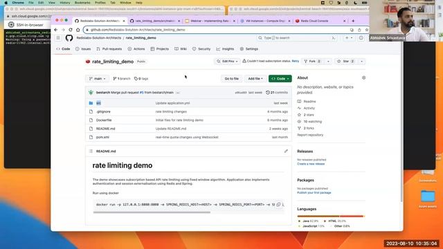The height and width of the screenshot is (249, 443).
Task: Open the Bookmarks menu in menu bar
Action: coord(82,3)
